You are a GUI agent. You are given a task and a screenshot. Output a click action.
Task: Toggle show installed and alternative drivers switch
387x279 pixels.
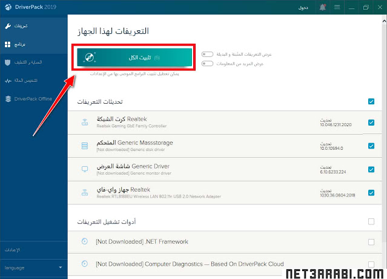pos(207,54)
